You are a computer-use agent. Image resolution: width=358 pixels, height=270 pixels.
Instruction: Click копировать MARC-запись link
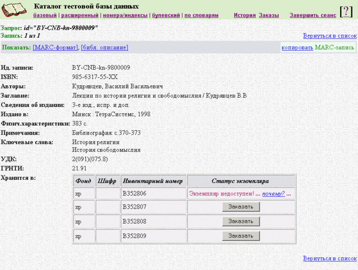(x=297, y=48)
